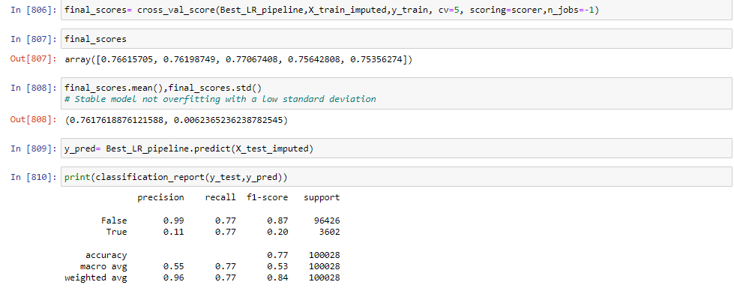Image resolution: width=734 pixels, height=303 pixels.
Task: Click cell In [808] with final_scores.mean()
Action: coord(396,93)
